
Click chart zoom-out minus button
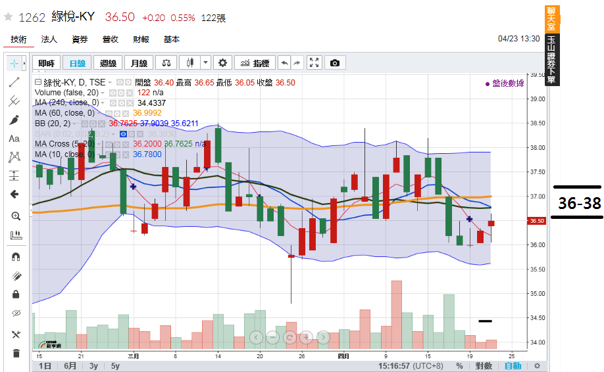click(273, 337)
